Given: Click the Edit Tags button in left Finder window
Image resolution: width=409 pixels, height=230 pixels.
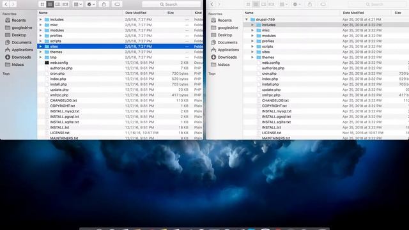Looking at the screenshot, I should tap(117, 4).
